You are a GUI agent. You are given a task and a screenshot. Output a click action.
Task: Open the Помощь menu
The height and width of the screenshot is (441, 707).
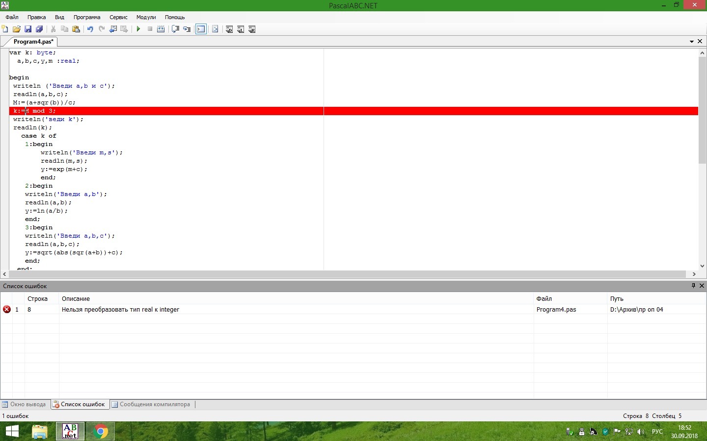pyautogui.click(x=175, y=17)
